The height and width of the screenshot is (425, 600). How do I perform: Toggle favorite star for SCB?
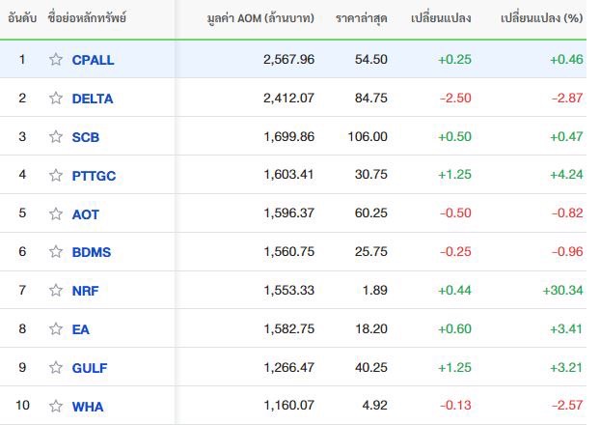click(x=56, y=136)
